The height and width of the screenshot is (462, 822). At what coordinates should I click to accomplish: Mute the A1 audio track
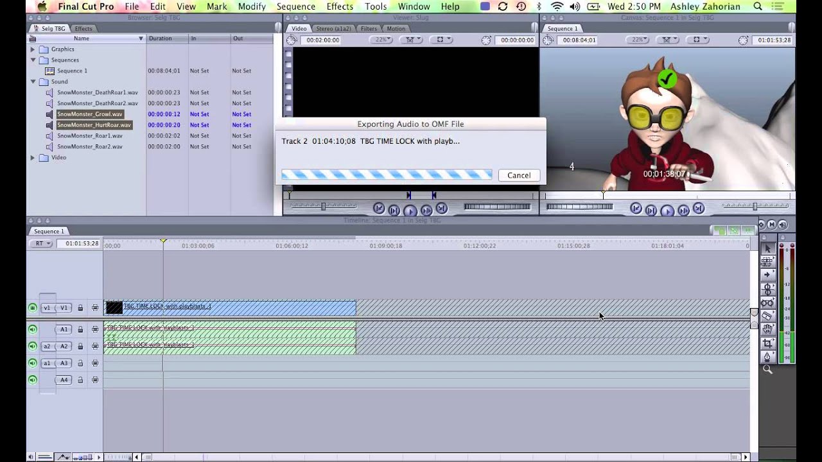click(32, 330)
